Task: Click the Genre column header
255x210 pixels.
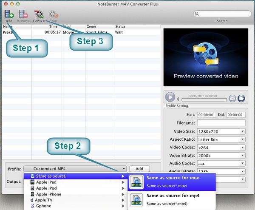Action: tap(99, 26)
